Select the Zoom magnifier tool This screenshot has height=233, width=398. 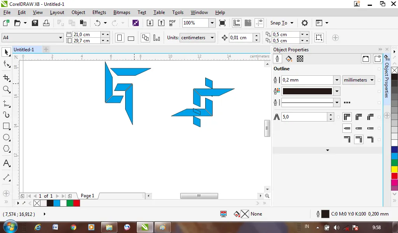(x=6, y=89)
